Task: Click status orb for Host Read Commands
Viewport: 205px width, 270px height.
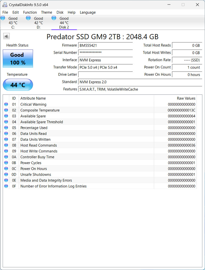Action: point(6,145)
